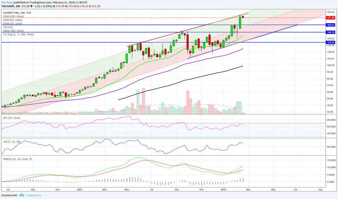Select the EMA (200, close) indicator label
338x199 pixels.
point(13,16)
